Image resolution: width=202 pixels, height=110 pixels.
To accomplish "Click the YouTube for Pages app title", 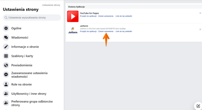I will tap(89, 13).
